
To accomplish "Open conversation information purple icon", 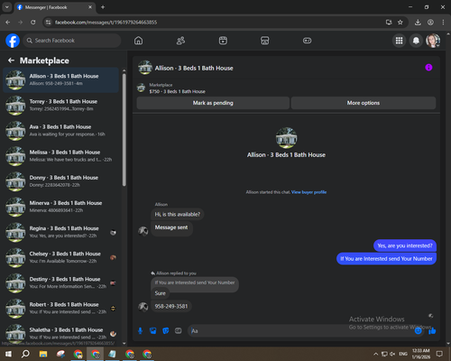I will pyautogui.click(x=428, y=68).
